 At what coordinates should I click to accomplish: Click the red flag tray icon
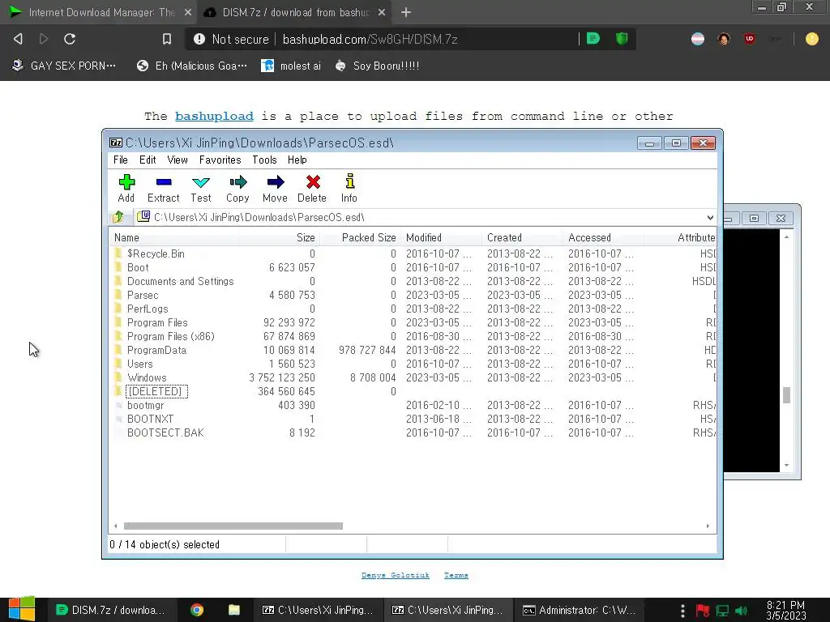tap(703, 611)
